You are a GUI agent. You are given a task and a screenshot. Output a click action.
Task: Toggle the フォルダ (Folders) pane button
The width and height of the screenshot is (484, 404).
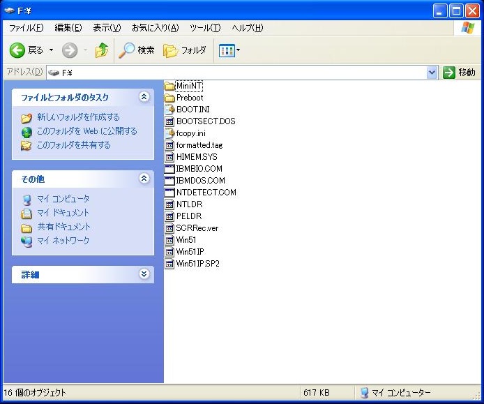pyautogui.click(x=185, y=50)
